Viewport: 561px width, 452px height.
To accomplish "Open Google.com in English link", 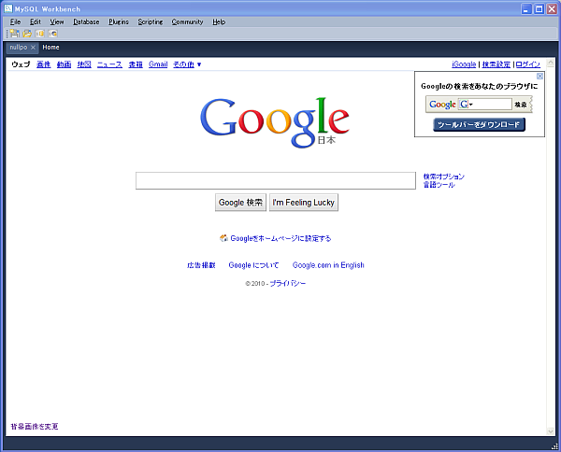I will pos(328,265).
